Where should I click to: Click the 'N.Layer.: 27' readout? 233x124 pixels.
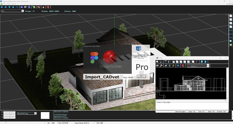(30, 11)
